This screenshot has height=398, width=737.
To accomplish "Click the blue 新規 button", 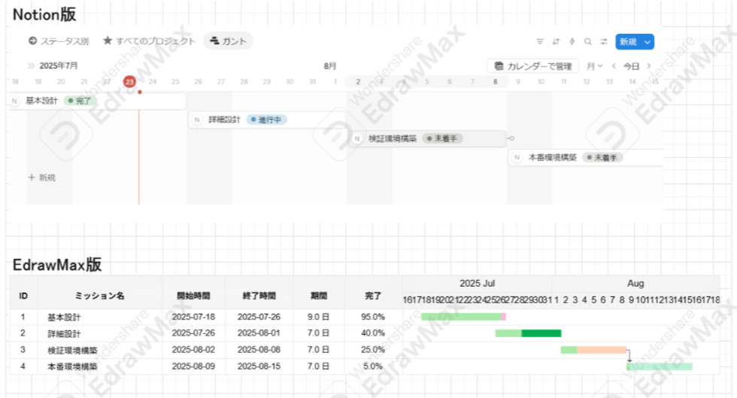I will [628, 42].
